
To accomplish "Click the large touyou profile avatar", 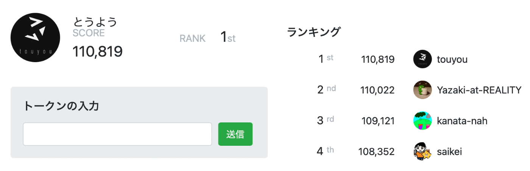I will [35, 38].
